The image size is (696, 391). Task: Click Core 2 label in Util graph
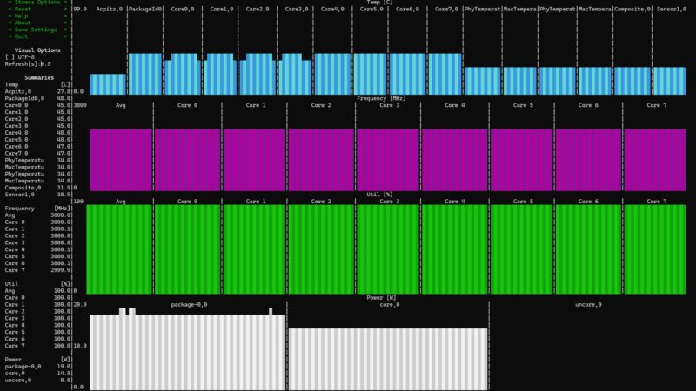(x=321, y=202)
